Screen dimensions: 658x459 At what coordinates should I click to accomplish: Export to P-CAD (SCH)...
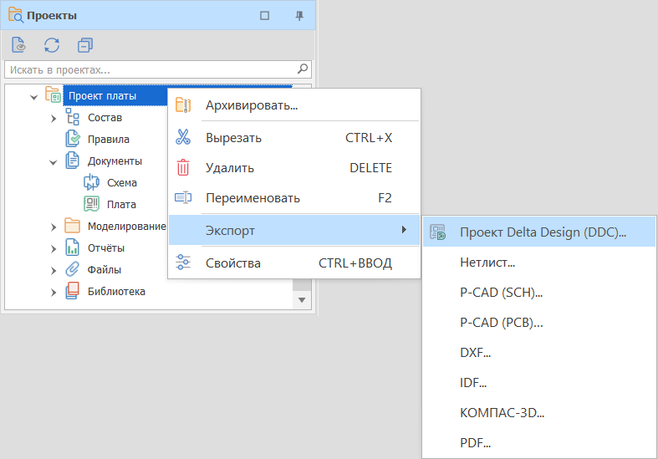[x=539, y=292]
